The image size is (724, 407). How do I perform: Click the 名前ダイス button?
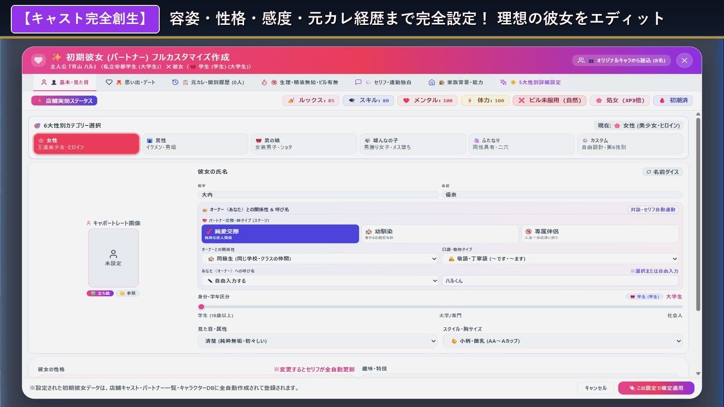click(662, 172)
